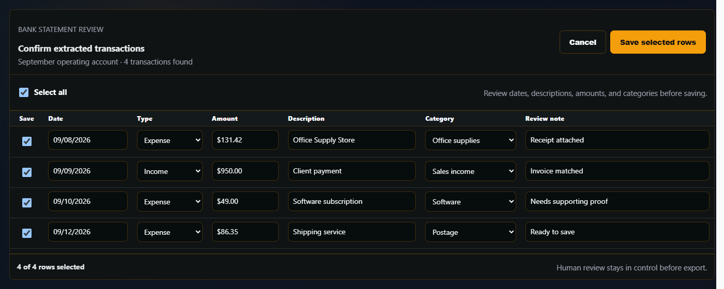Edit the $86.35 amount field

pyautogui.click(x=245, y=232)
